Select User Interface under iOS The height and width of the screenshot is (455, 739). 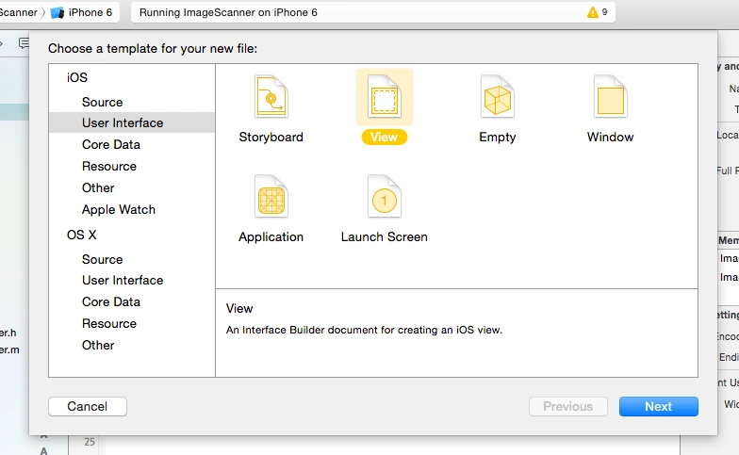pos(132,122)
